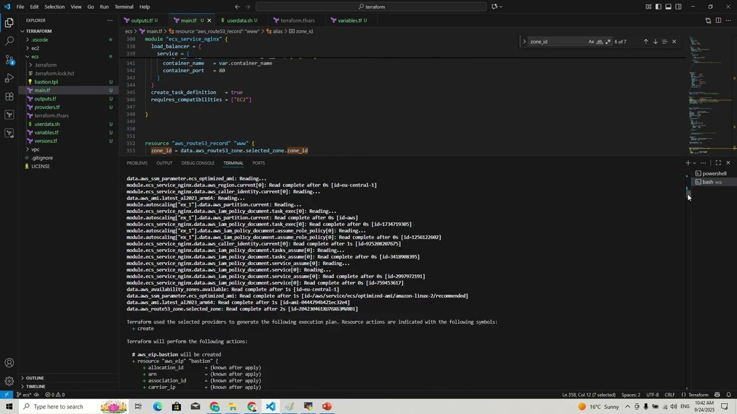Open terminal panel More Actions ellipsis
This screenshot has width=737, height=414.
coord(703,163)
